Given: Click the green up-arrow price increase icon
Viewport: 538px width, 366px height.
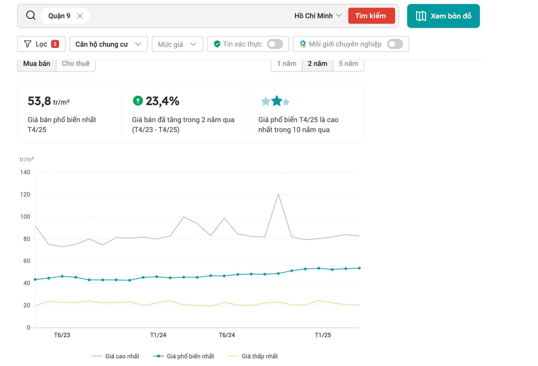Looking at the screenshot, I should (138, 101).
